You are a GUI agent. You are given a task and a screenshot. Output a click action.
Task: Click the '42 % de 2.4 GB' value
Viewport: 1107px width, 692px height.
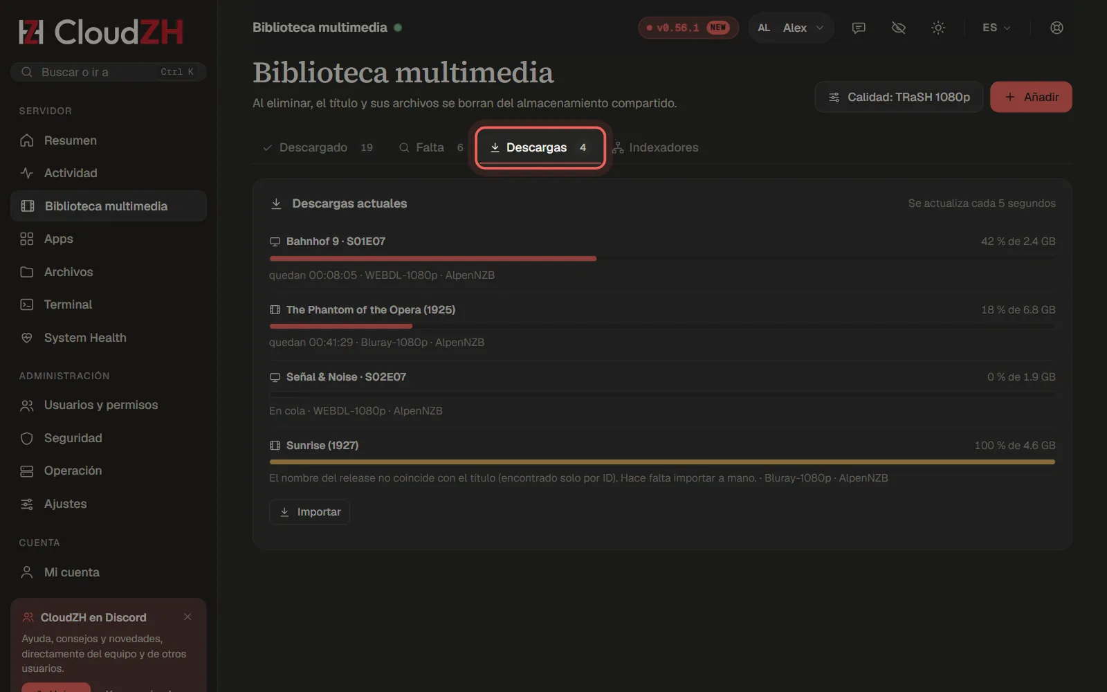click(1018, 242)
